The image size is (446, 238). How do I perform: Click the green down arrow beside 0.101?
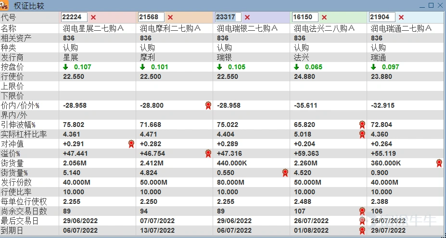pos(142,67)
